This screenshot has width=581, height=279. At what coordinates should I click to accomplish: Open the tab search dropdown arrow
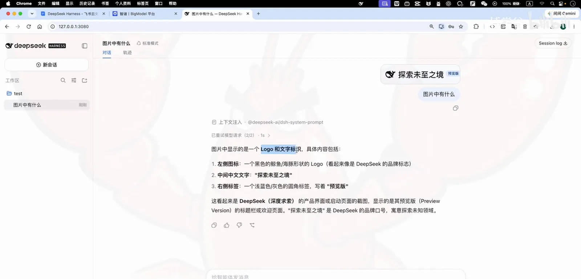[x=32, y=14]
